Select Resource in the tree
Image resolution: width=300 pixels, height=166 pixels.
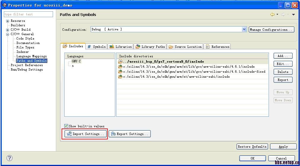tap(18, 21)
